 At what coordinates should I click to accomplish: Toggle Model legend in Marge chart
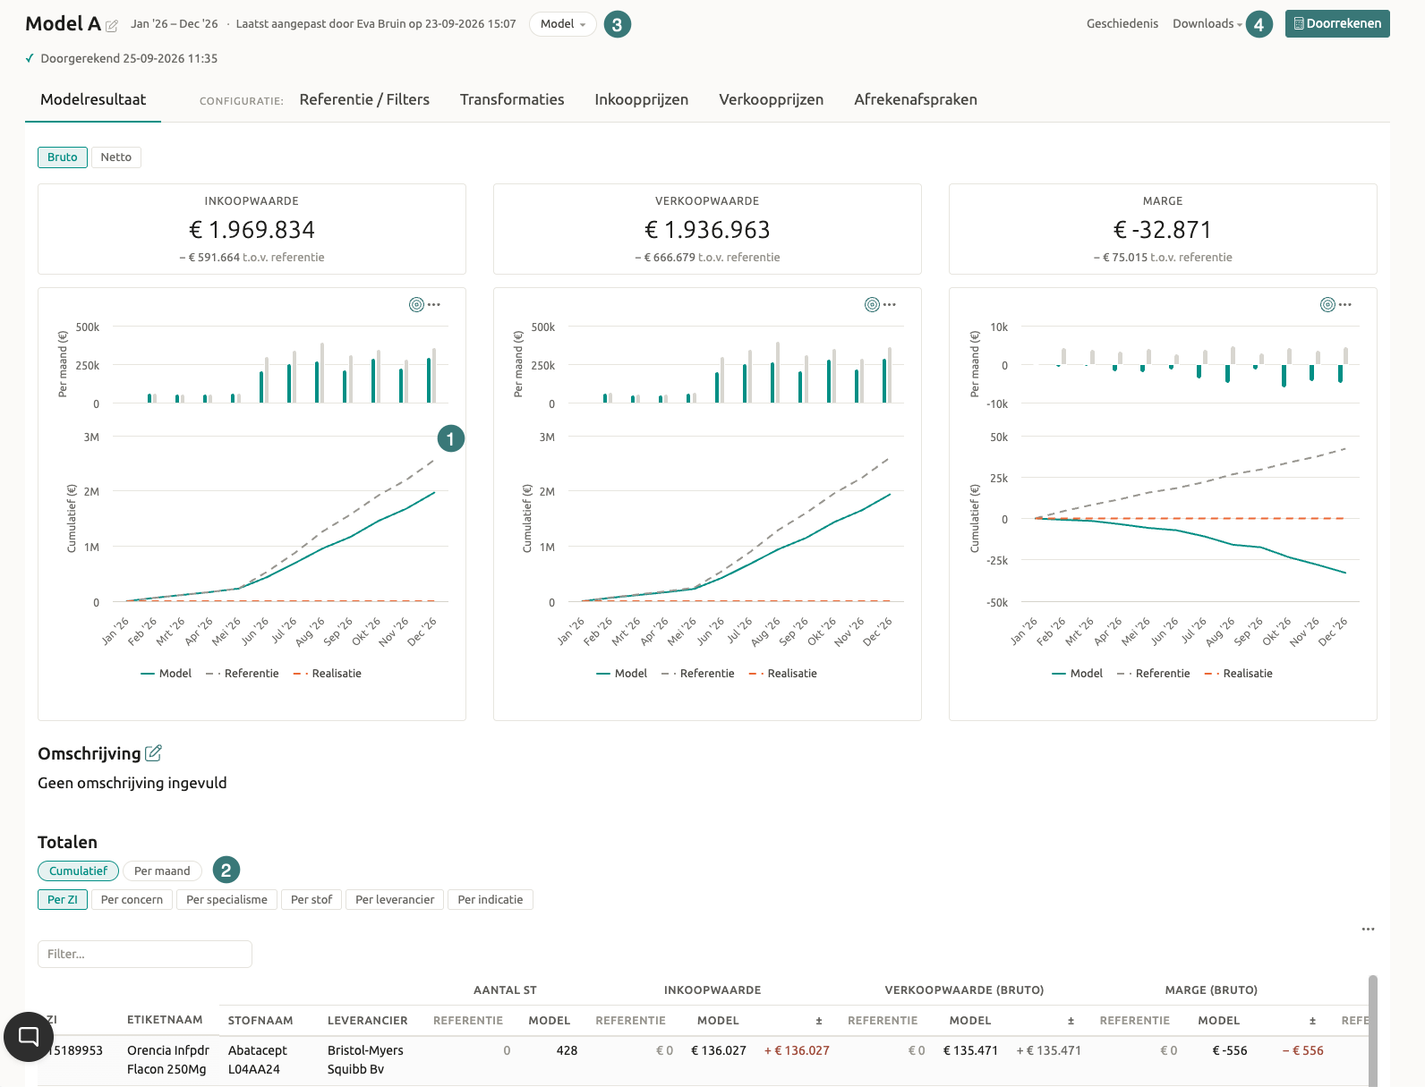coord(1078,674)
